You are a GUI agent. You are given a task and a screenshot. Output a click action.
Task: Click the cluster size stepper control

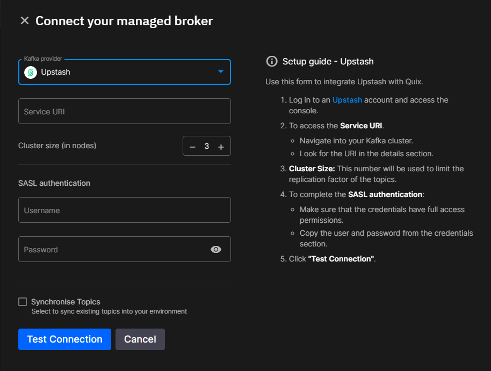(206, 146)
